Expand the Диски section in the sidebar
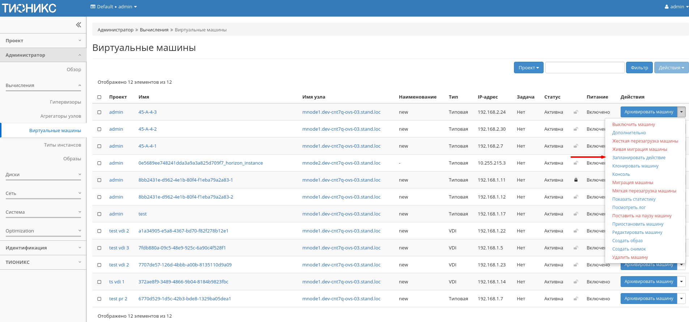 point(43,175)
